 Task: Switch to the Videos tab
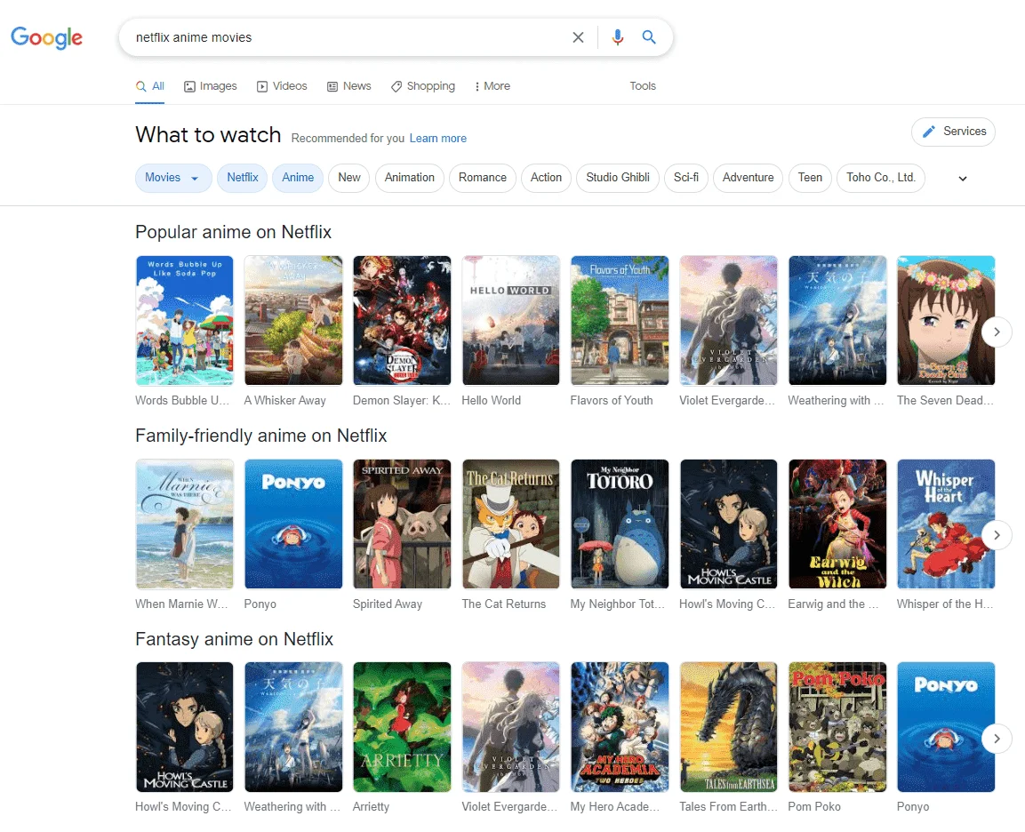pyautogui.click(x=282, y=86)
